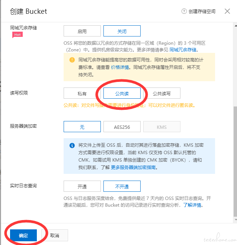Select 关闭 for zone-redundant storage

[x=122, y=31]
